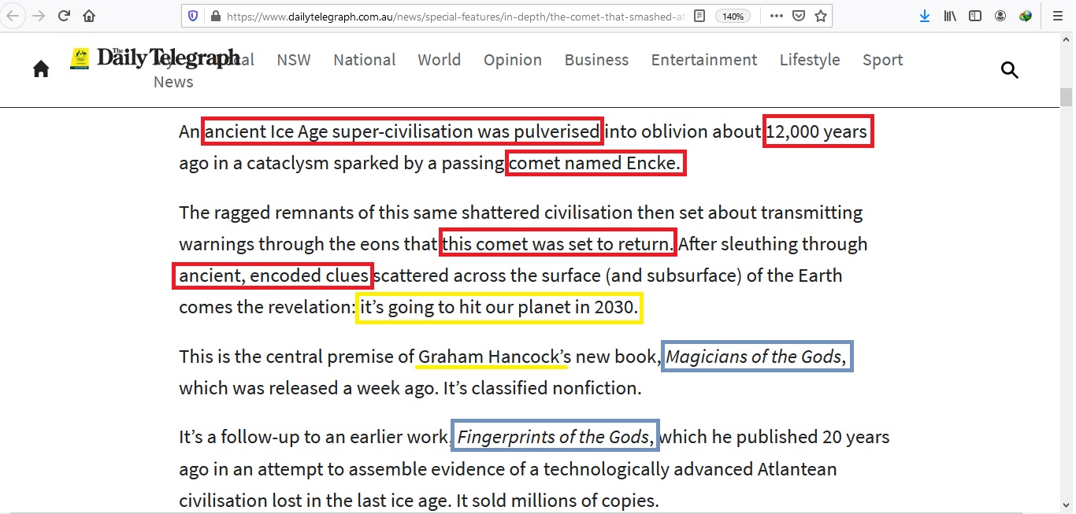This screenshot has height=514, width=1076.
Task: Click the News navigation item
Action: [173, 82]
